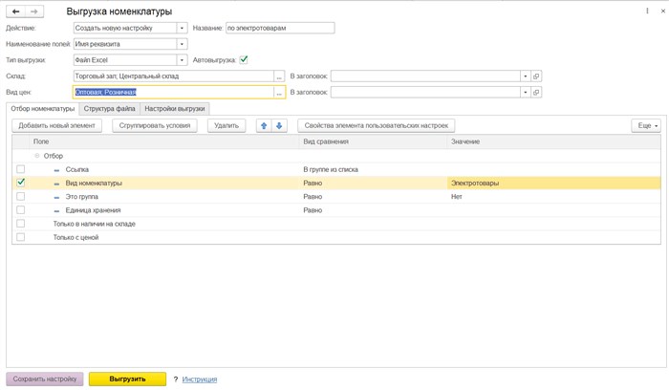The height and width of the screenshot is (390, 669).
Task: Open the Действие dropdown arrow
Action: point(182,28)
